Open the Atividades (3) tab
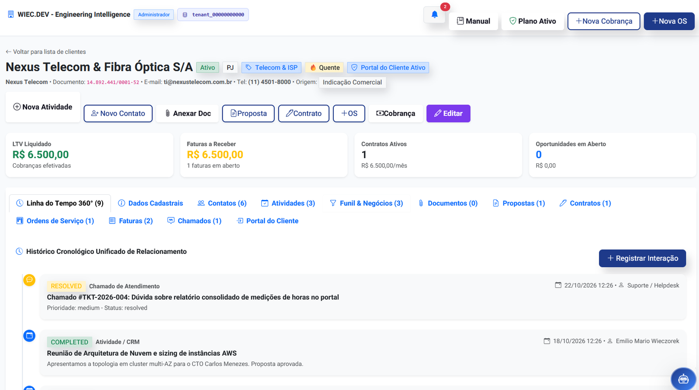This screenshot has width=699, height=390. point(288,203)
